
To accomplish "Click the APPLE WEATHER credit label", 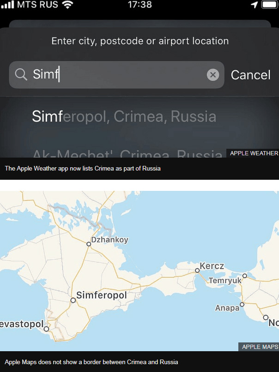I will pyautogui.click(x=253, y=153).
